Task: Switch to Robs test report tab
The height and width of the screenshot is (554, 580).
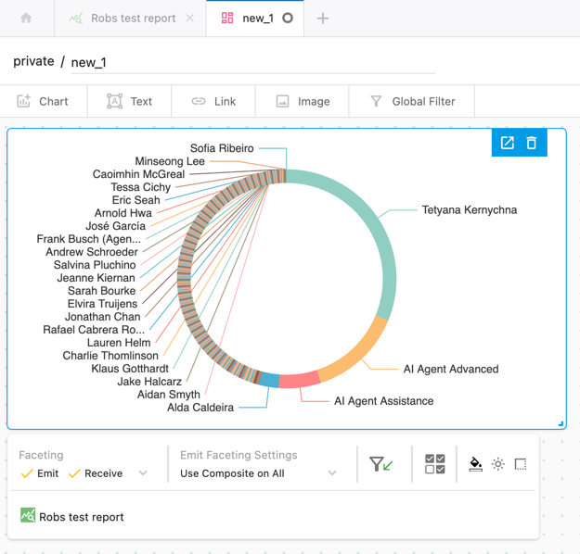Action: 133,18
